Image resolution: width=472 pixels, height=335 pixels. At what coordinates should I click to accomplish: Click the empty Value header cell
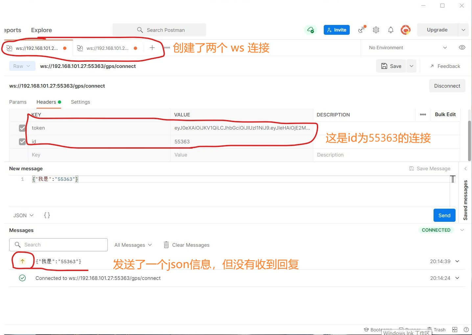(242, 155)
